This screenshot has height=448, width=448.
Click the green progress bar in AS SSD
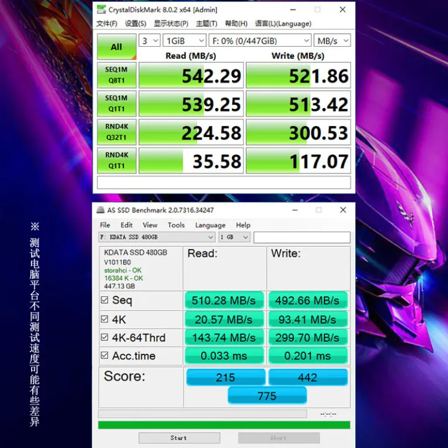[224, 425]
